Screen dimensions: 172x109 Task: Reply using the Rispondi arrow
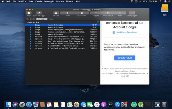[x=96, y=13]
